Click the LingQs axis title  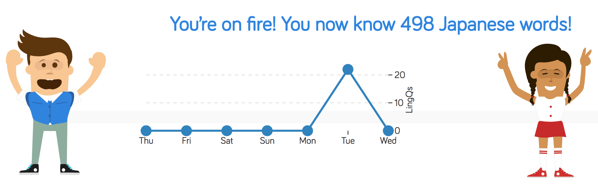point(409,100)
